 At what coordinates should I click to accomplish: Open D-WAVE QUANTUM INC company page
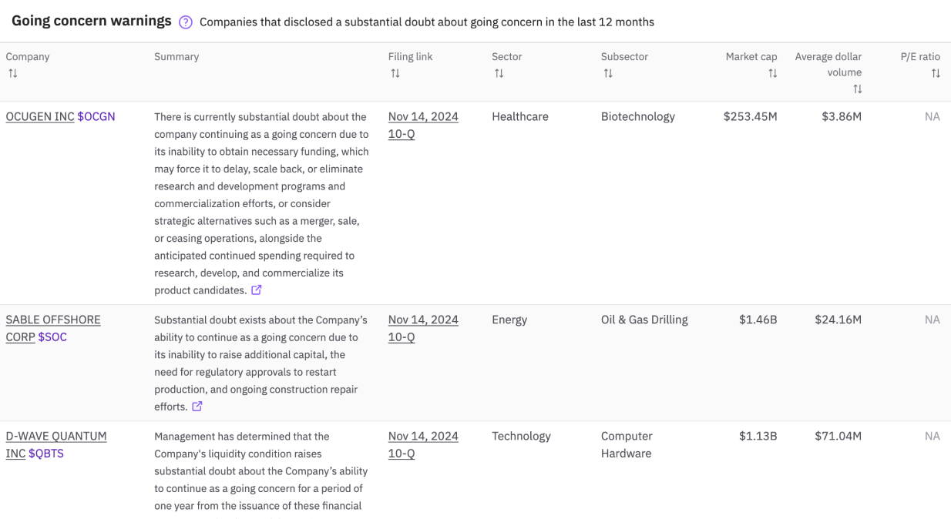pyautogui.click(x=56, y=436)
